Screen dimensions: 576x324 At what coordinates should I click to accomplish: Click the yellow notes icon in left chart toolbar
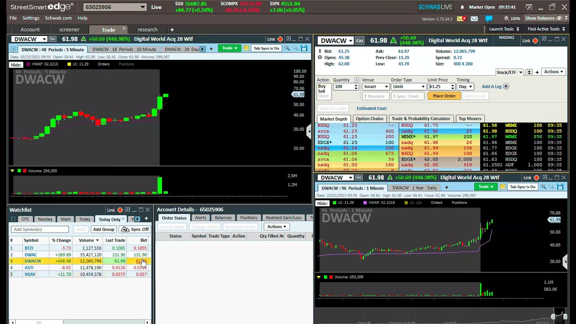(x=246, y=48)
